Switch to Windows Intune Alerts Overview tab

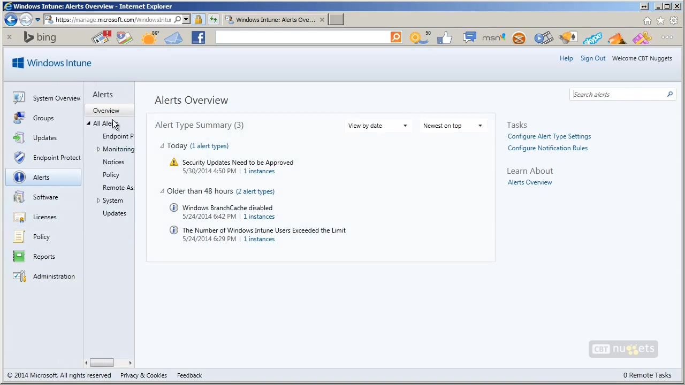click(x=275, y=20)
